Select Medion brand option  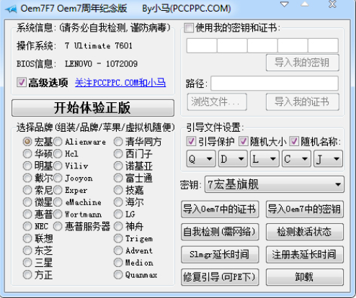click(x=118, y=263)
